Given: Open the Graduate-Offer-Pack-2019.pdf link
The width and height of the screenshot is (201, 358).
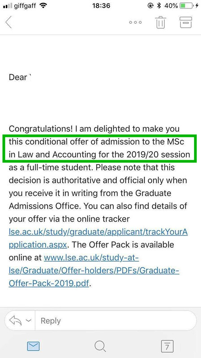Looking at the screenshot, I should [x=94, y=271].
